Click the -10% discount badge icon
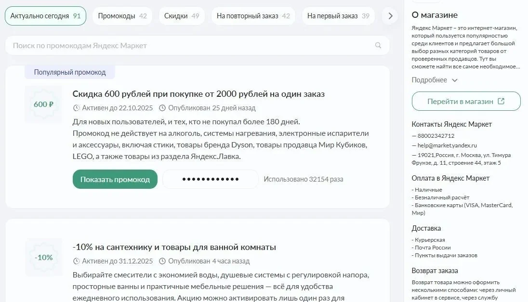 tap(43, 257)
